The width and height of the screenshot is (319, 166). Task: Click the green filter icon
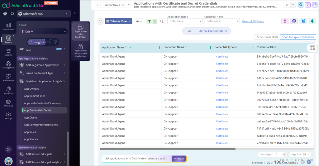pyautogui.click(x=149, y=21)
